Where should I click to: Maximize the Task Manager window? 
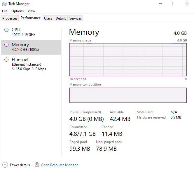coord(174,4)
